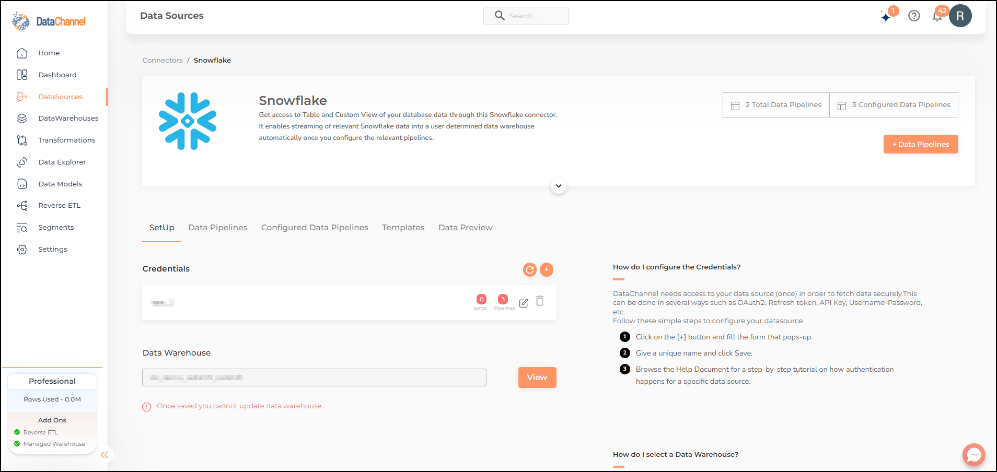
Task: Open the Segments sidebar icon
Action: [x=22, y=228]
